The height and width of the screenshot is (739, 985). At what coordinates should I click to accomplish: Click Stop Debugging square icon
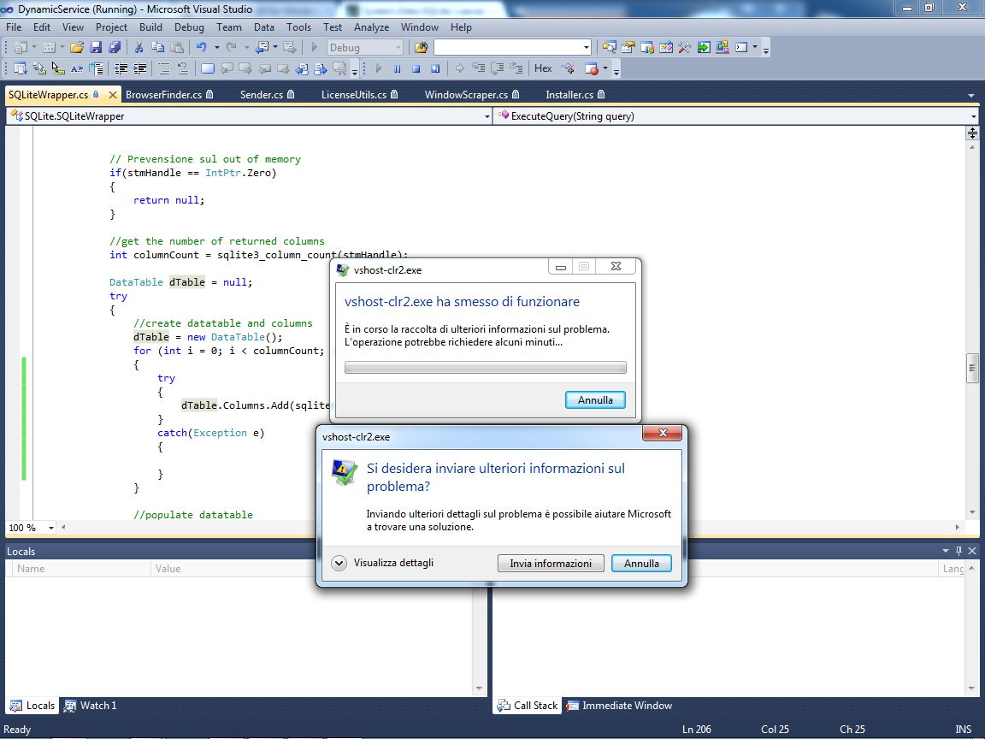[416, 68]
